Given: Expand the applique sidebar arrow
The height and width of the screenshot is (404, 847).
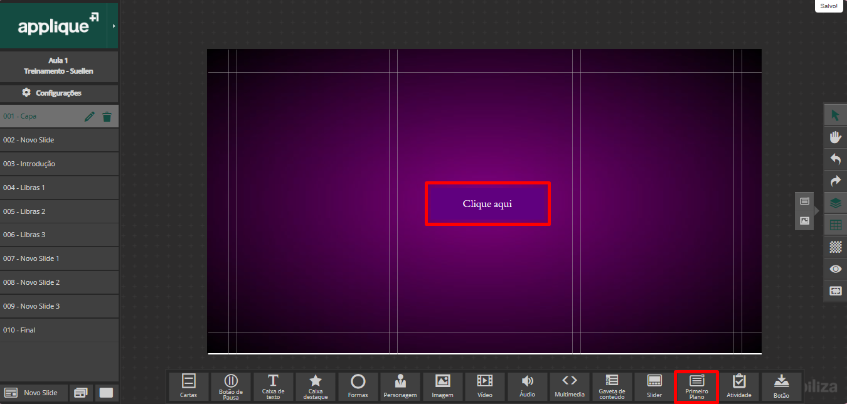Looking at the screenshot, I should click(x=113, y=26).
